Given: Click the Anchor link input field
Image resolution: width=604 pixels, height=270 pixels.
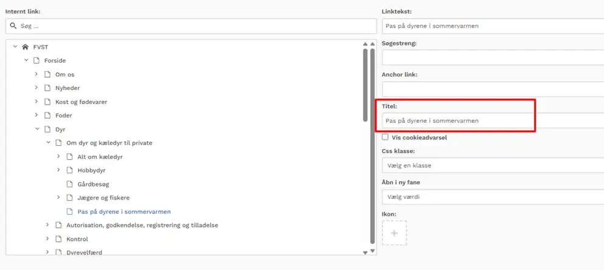Looking at the screenshot, I should click(492, 89).
